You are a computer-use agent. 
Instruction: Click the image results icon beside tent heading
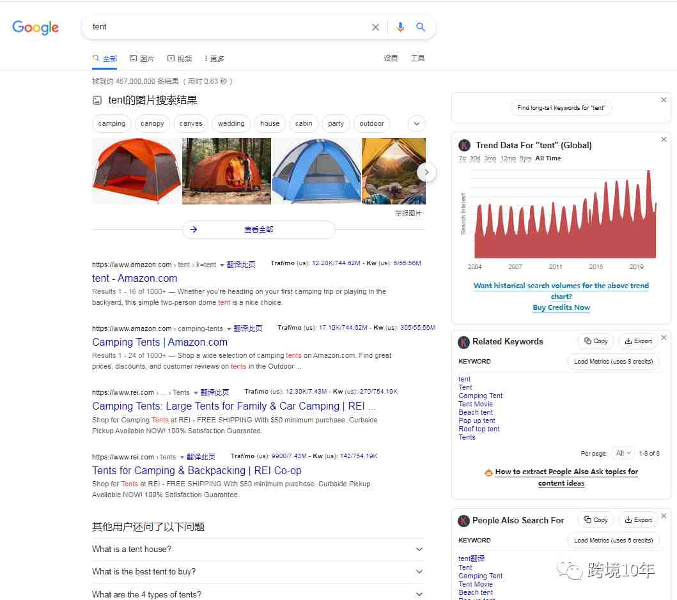pos(97,100)
